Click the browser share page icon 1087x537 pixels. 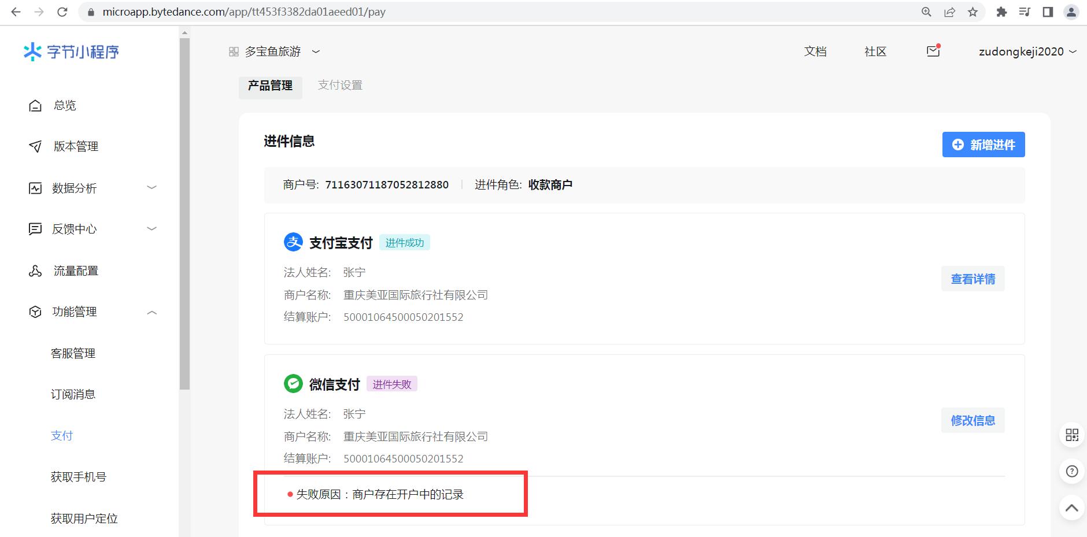pyautogui.click(x=949, y=12)
